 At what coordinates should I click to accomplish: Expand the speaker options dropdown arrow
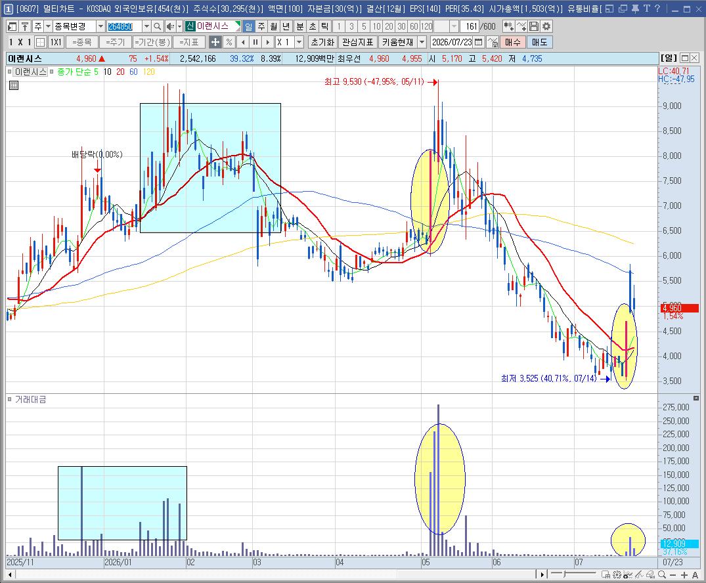tap(179, 26)
